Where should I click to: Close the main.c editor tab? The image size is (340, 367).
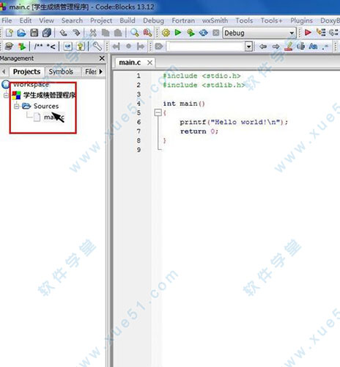(149, 62)
